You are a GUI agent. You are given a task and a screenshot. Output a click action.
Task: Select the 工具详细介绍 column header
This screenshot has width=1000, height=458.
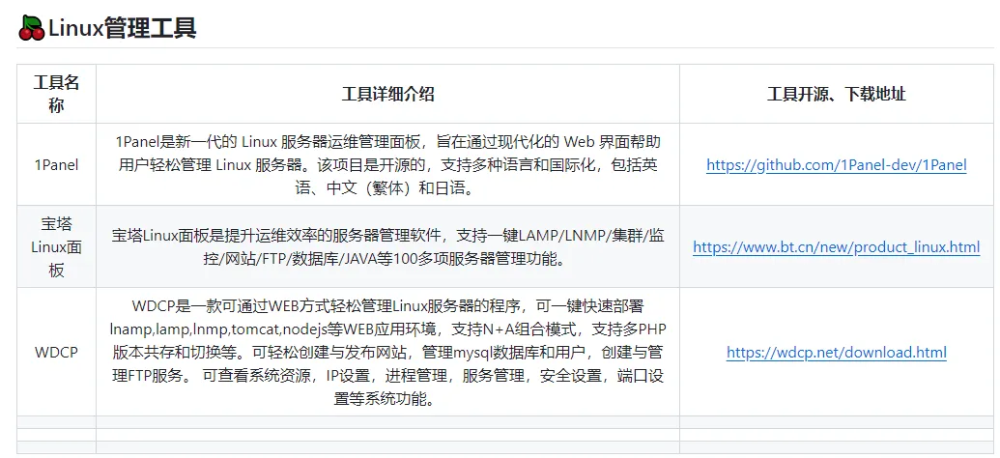point(387,94)
